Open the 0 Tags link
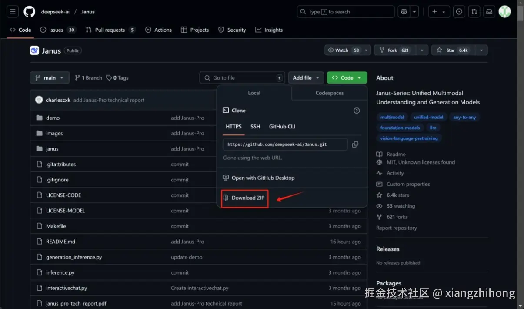 [117, 78]
